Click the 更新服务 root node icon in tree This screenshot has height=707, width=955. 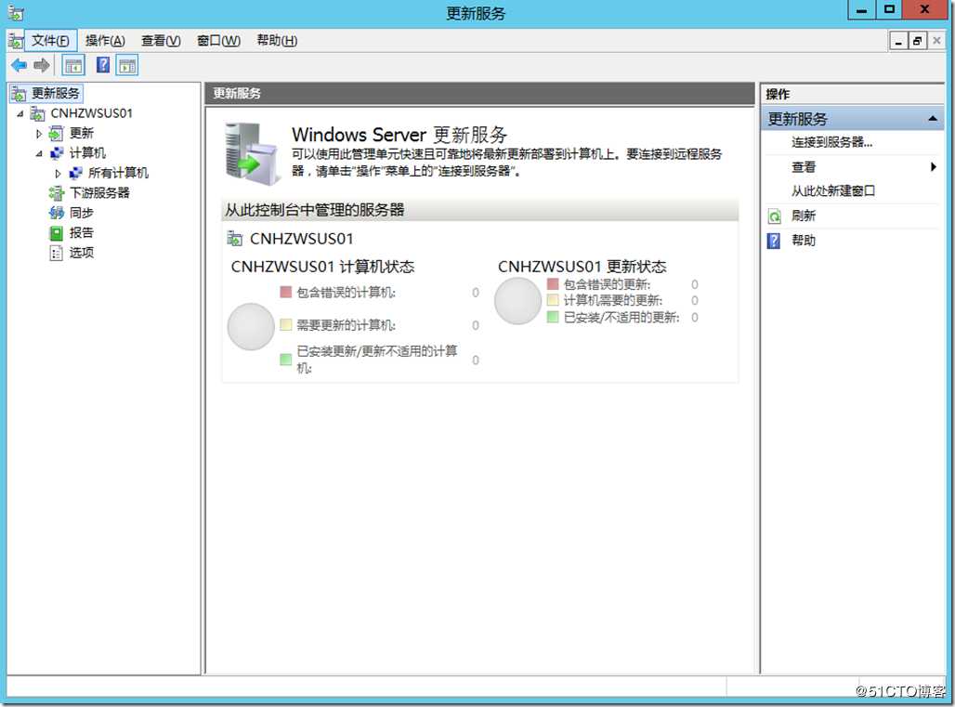(x=19, y=93)
